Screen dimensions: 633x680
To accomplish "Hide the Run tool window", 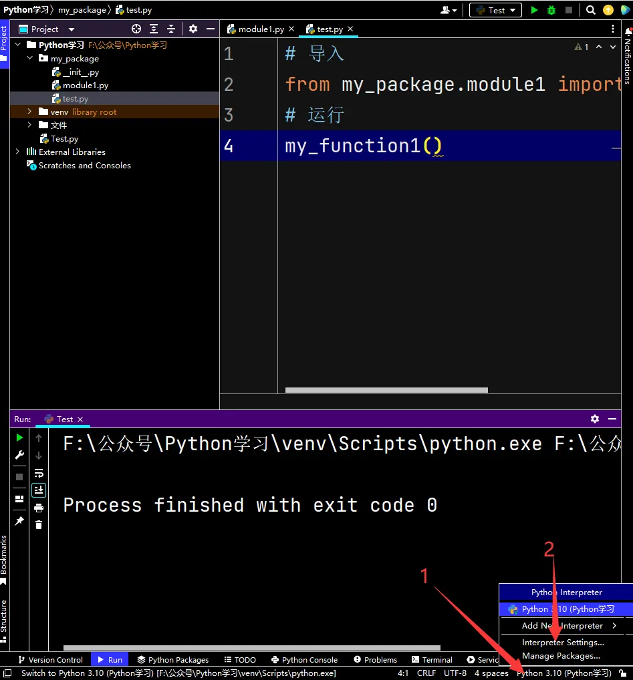I will tap(612, 419).
